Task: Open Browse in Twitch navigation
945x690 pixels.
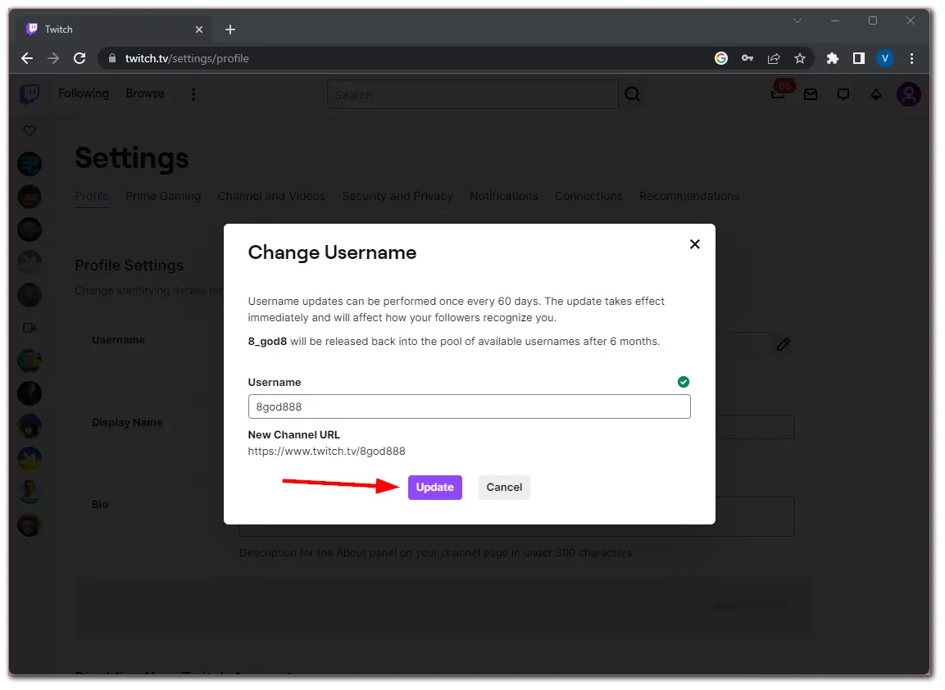Action: click(144, 93)
